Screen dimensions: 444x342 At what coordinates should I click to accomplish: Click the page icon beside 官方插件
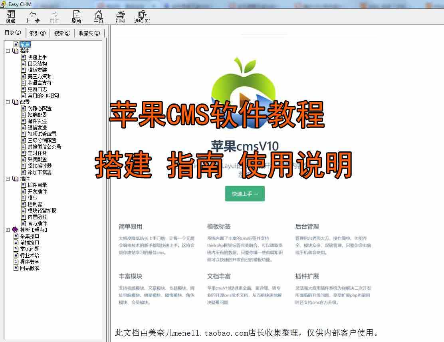24,223
